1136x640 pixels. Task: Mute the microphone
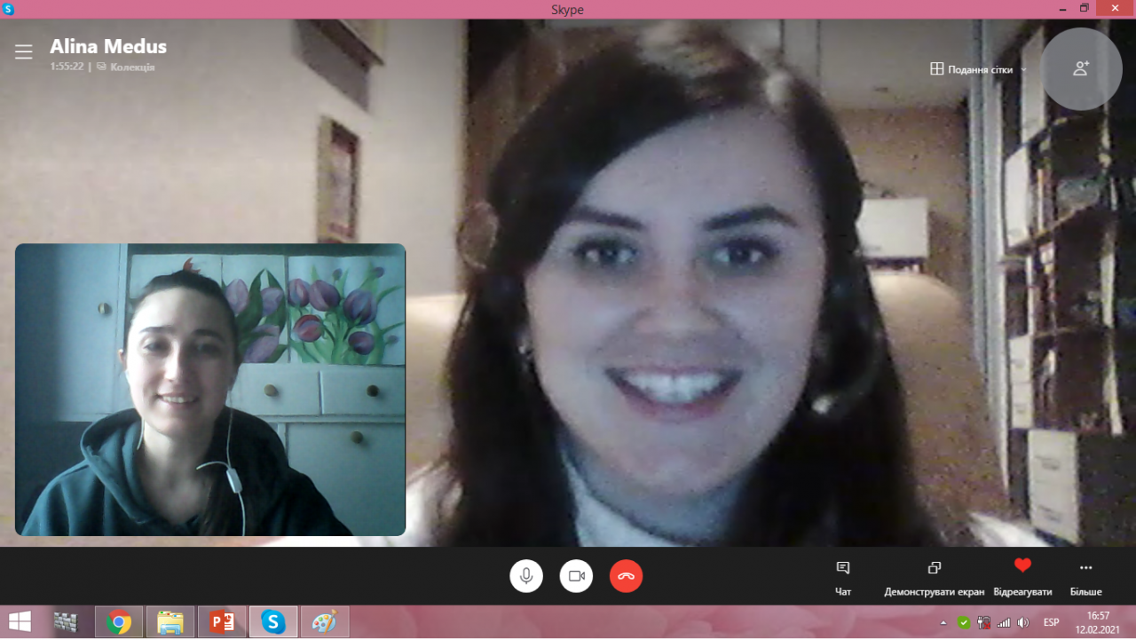pos(526,576)
